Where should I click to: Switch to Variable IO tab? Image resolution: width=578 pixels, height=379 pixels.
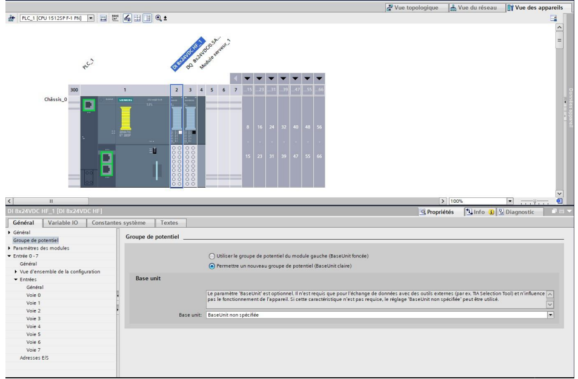pos(63,223)
